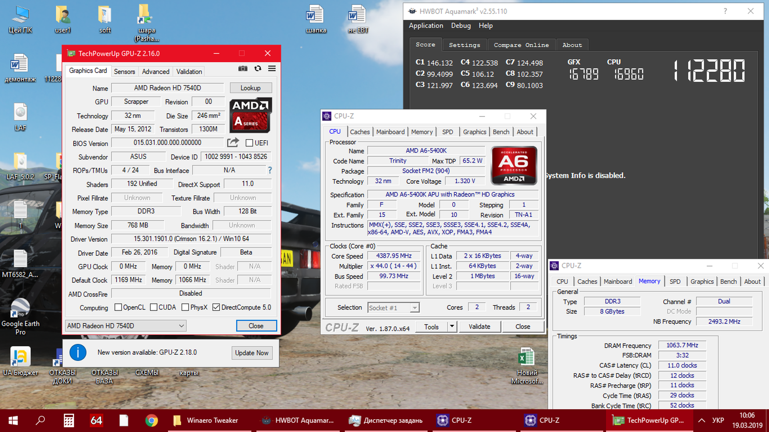The image size is (769, 432).
Task: Open the MT6582_A... file on desktop
Action: tap(20, 263)
